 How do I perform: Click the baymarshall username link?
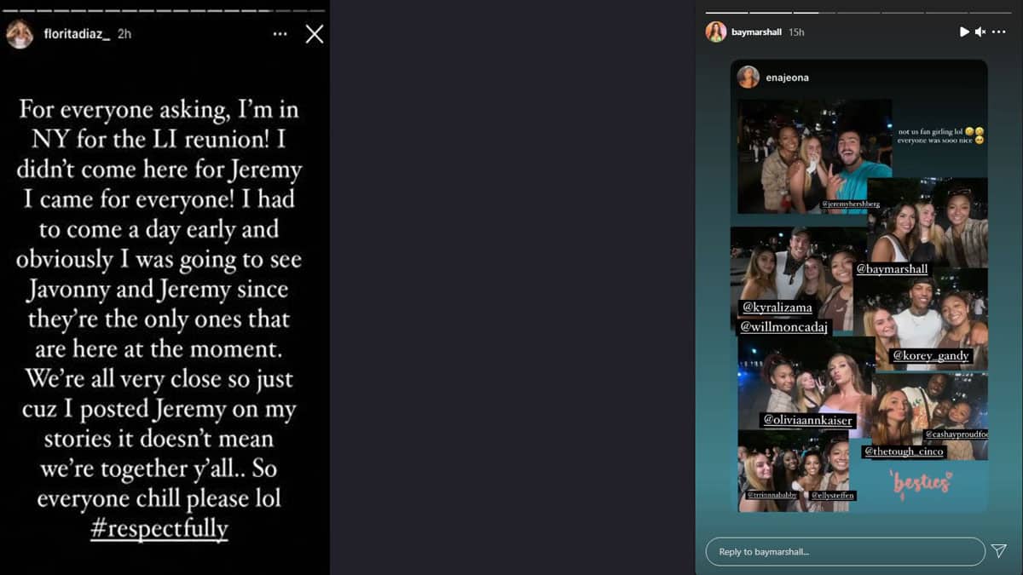click(756, 32)
